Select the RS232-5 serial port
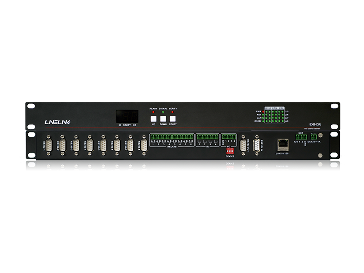Image resolution: width=364 pixels, height=273 pixels. [x=103, y=145]
